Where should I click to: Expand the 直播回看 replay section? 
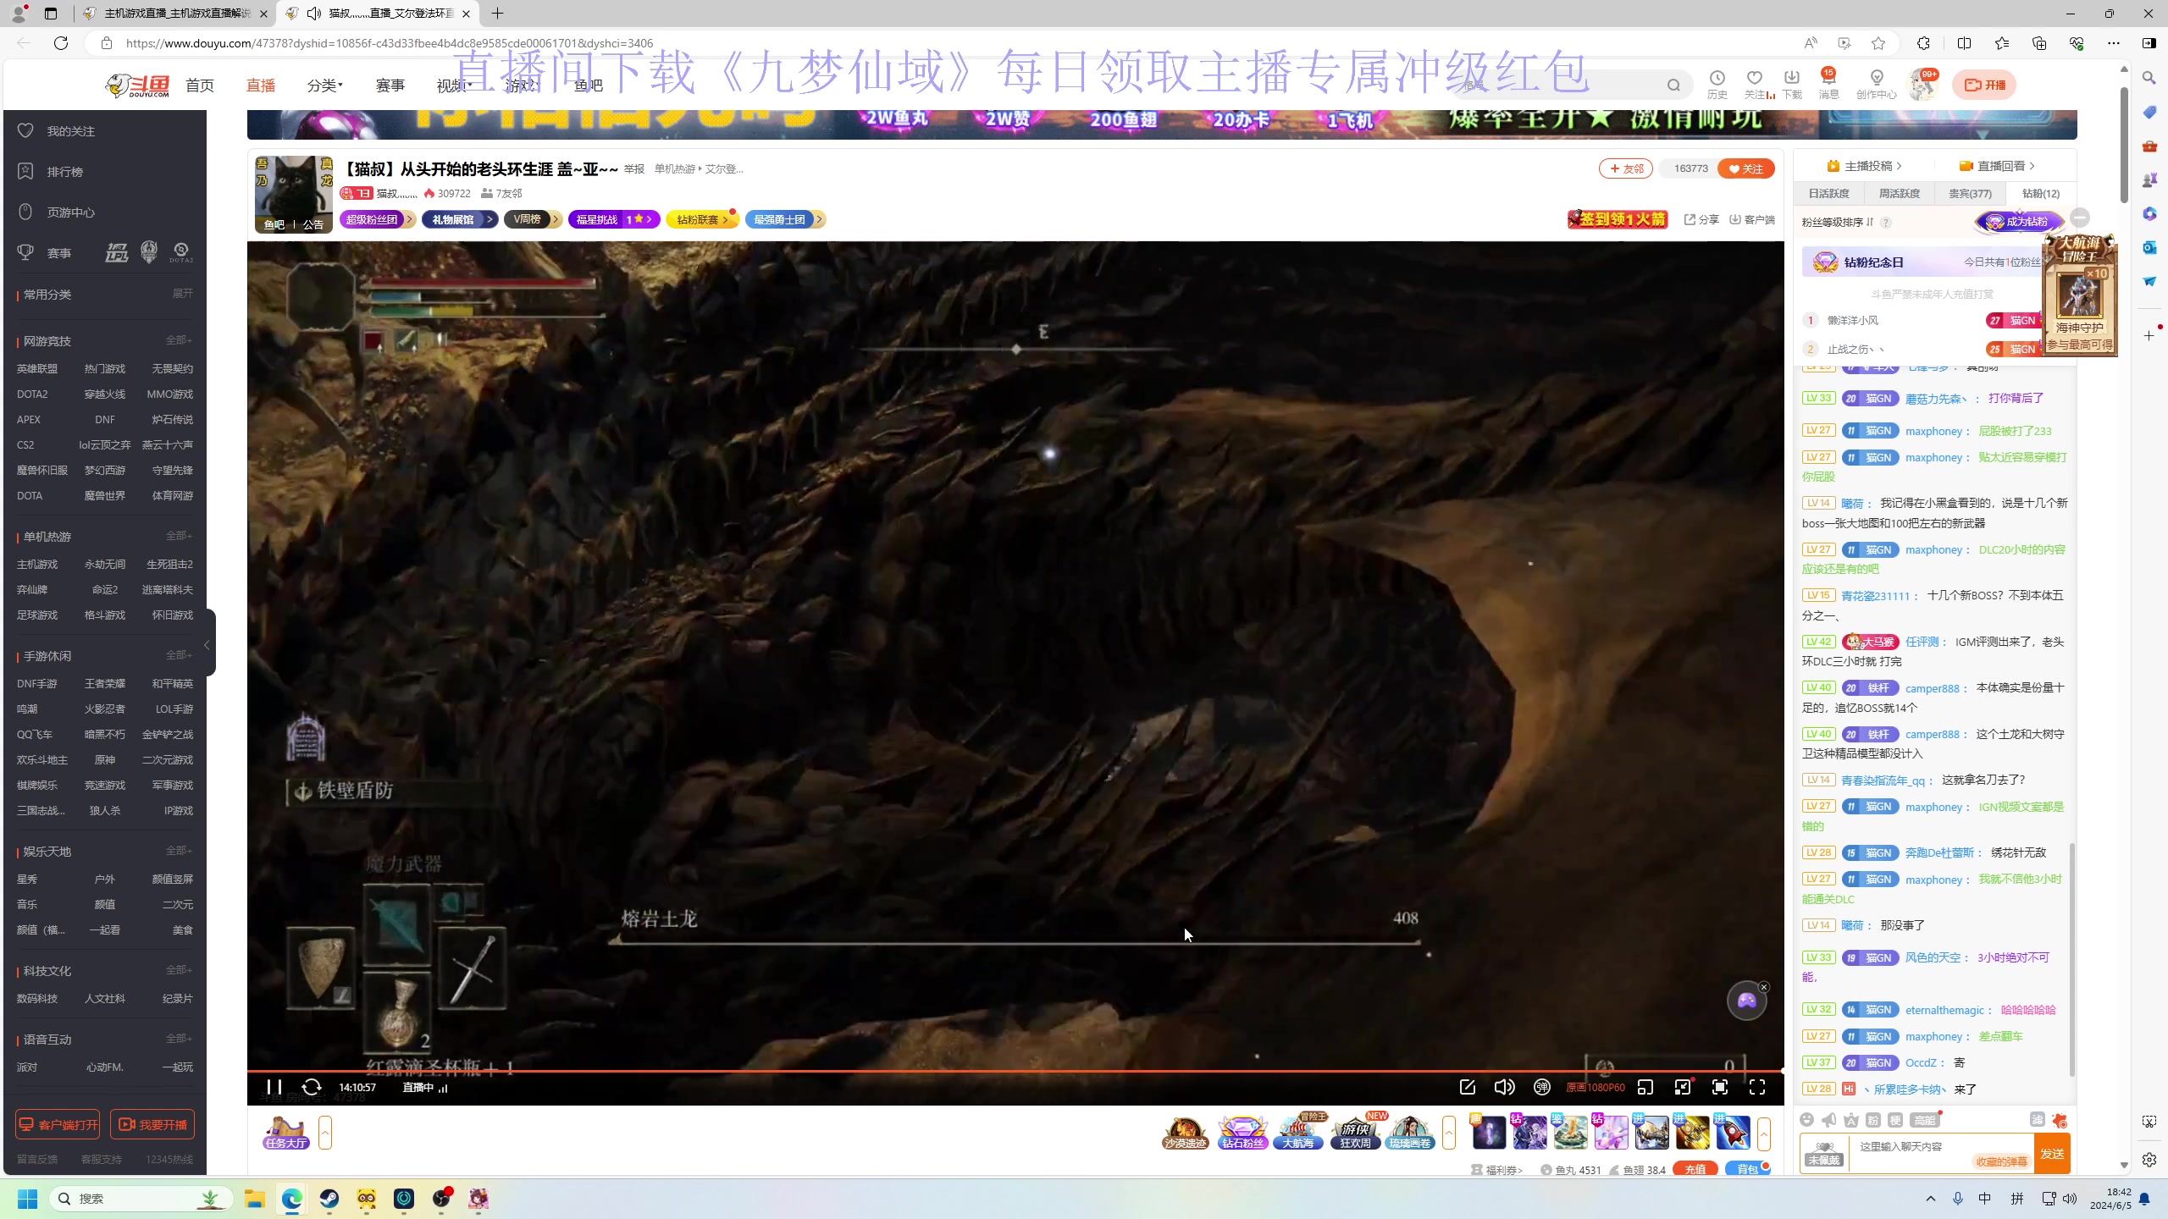point(1997,166)
